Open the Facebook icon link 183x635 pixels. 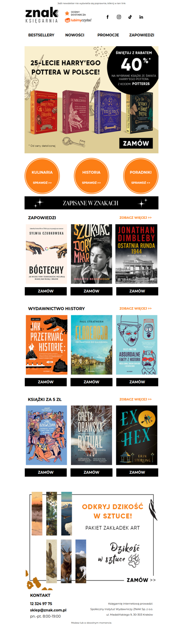[108, 17]
